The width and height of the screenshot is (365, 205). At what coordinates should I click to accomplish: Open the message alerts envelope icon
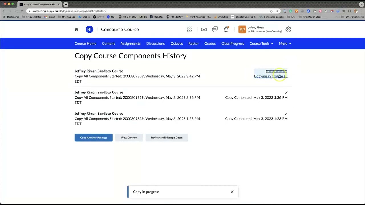[204, 29]
